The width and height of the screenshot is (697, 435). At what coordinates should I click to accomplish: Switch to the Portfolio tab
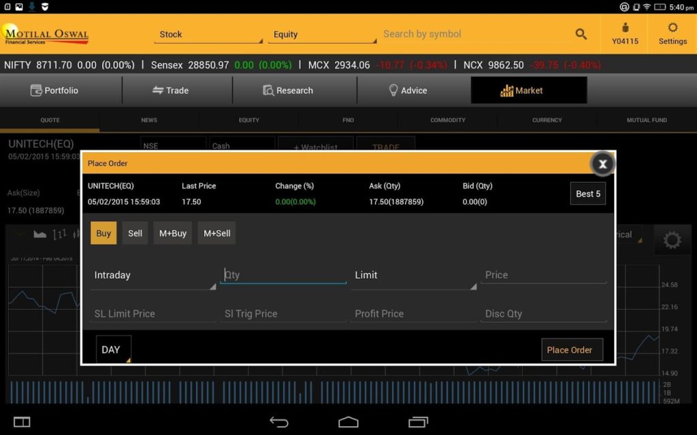[61, 90]
